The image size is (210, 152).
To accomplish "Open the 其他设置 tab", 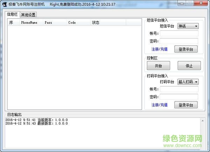I will click(x=28, y=15).
